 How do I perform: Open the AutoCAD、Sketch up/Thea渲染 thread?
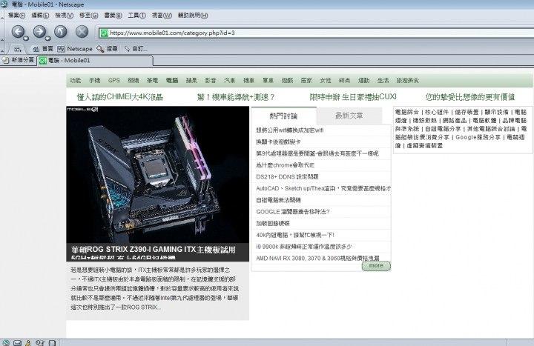point(323,188)
